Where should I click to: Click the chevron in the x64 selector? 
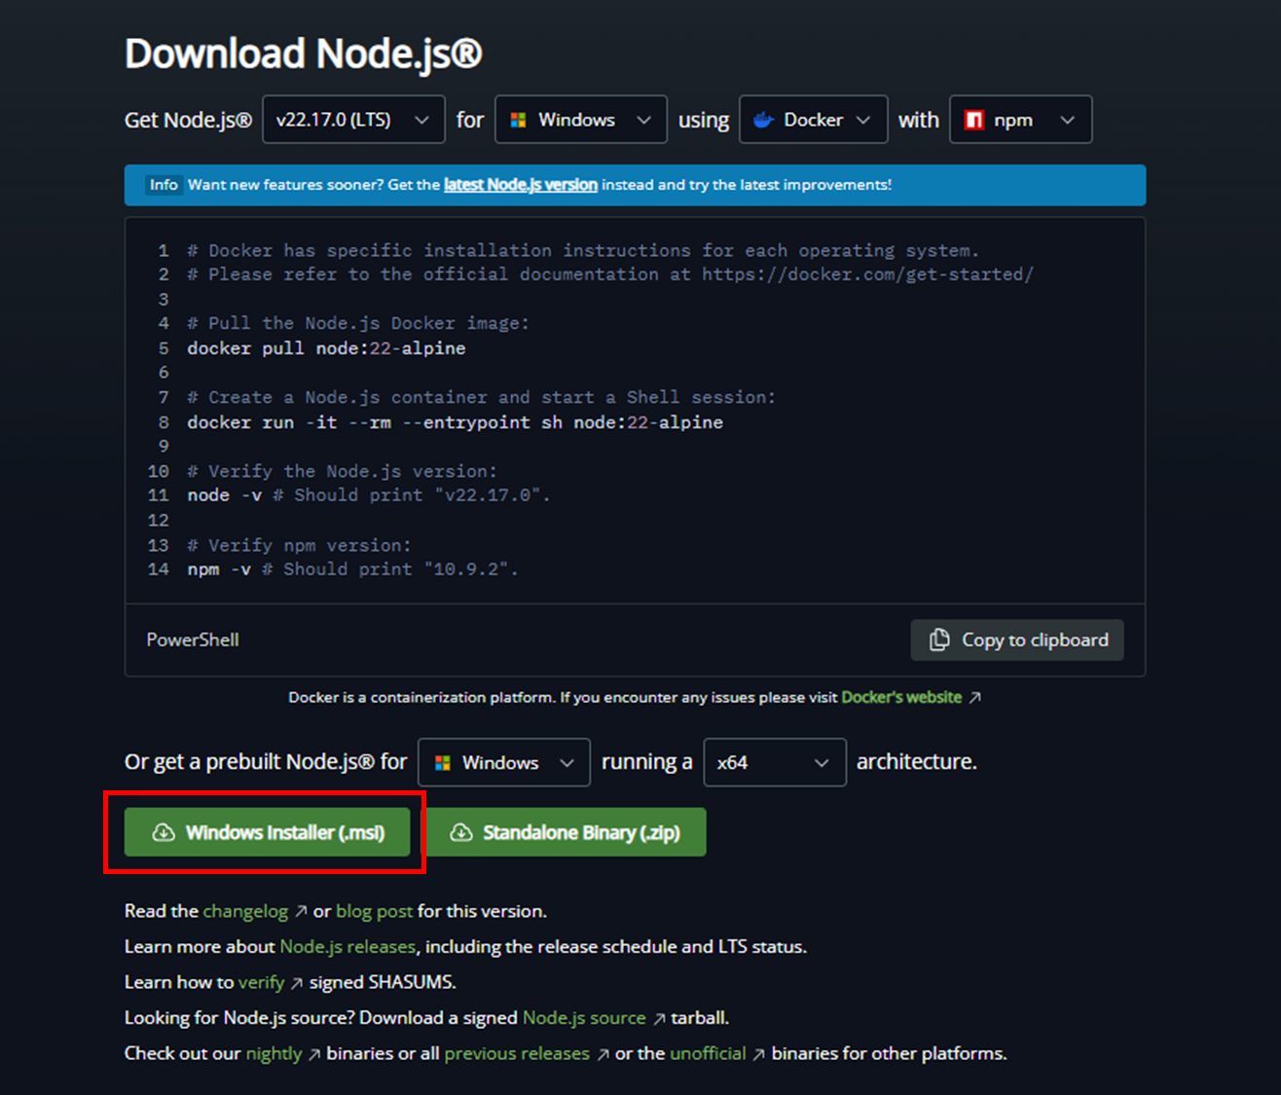coord(822,763)
